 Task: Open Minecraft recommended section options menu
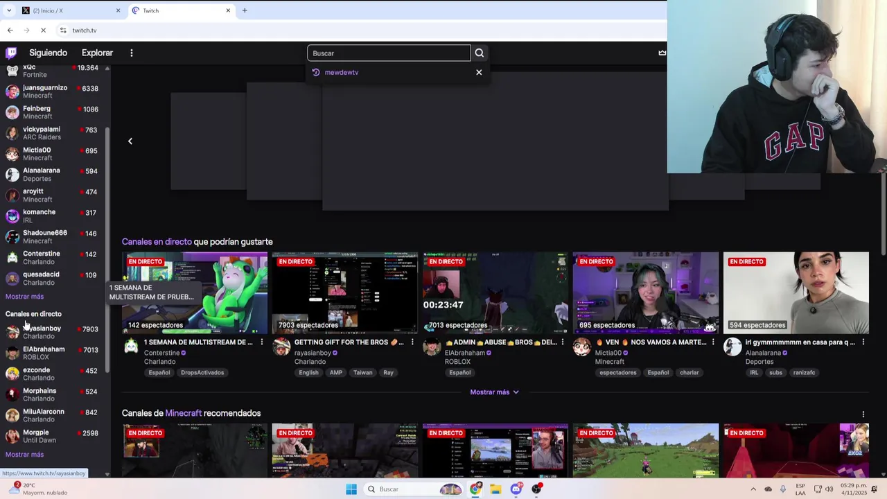pyautogui.click(x=863, y=414)
